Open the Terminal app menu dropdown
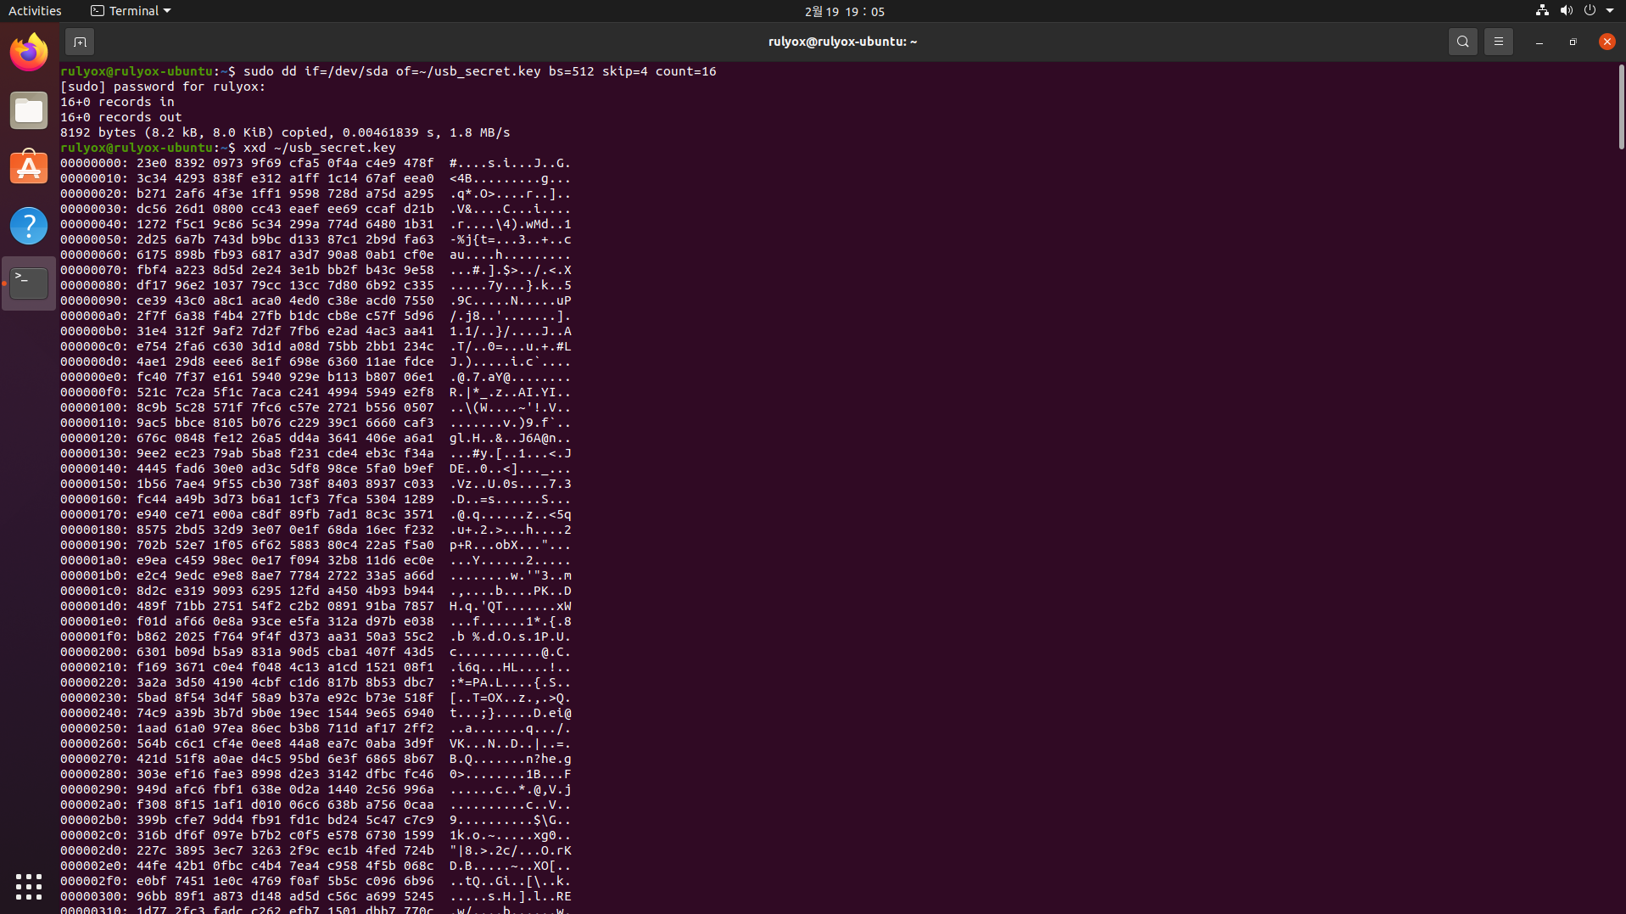Screen dimensions: 1626x914 131,10
